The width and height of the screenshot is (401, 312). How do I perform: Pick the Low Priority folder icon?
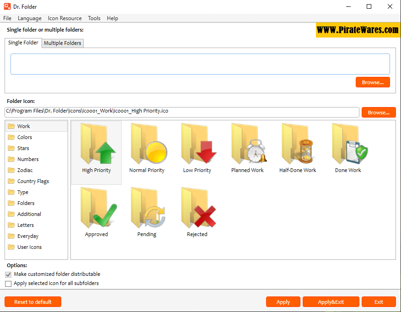pyautogui.click(x=197, y=145)
